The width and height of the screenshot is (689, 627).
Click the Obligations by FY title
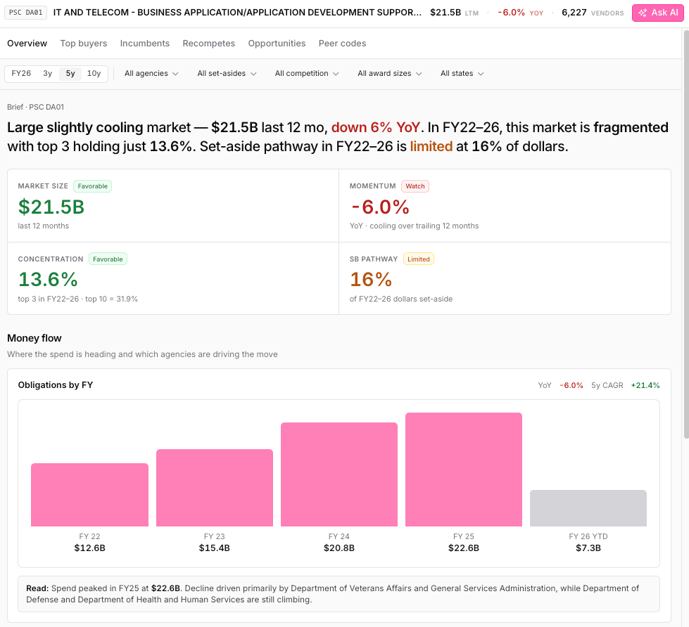56,384
